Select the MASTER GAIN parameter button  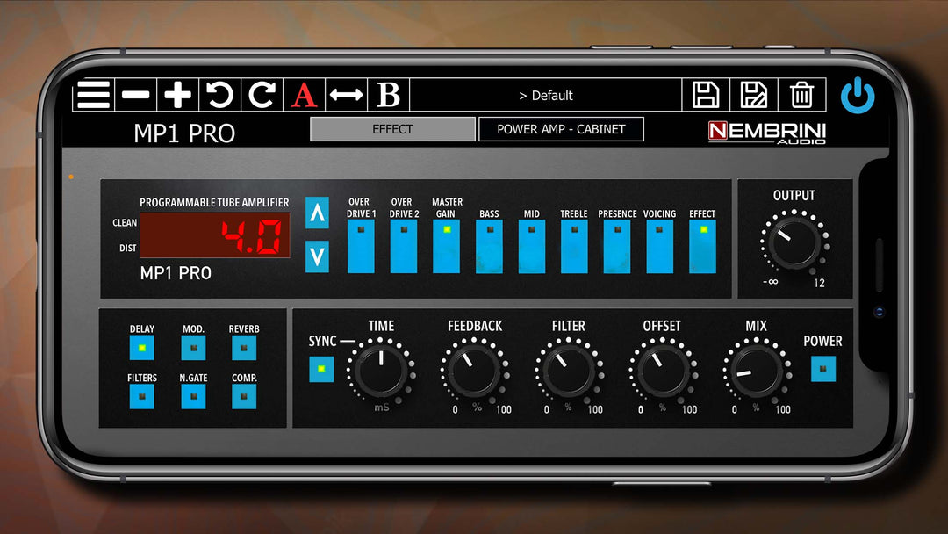(x=446, y=246)
